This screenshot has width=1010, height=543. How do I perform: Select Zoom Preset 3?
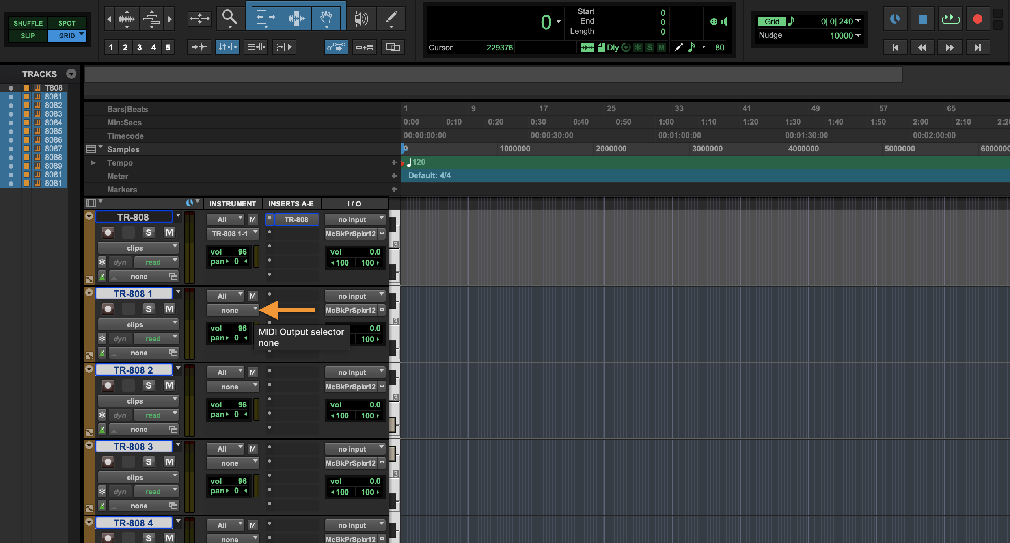click(140, 47)
